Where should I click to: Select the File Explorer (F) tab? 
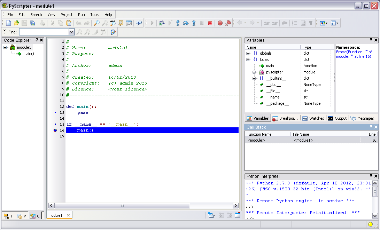8,216
